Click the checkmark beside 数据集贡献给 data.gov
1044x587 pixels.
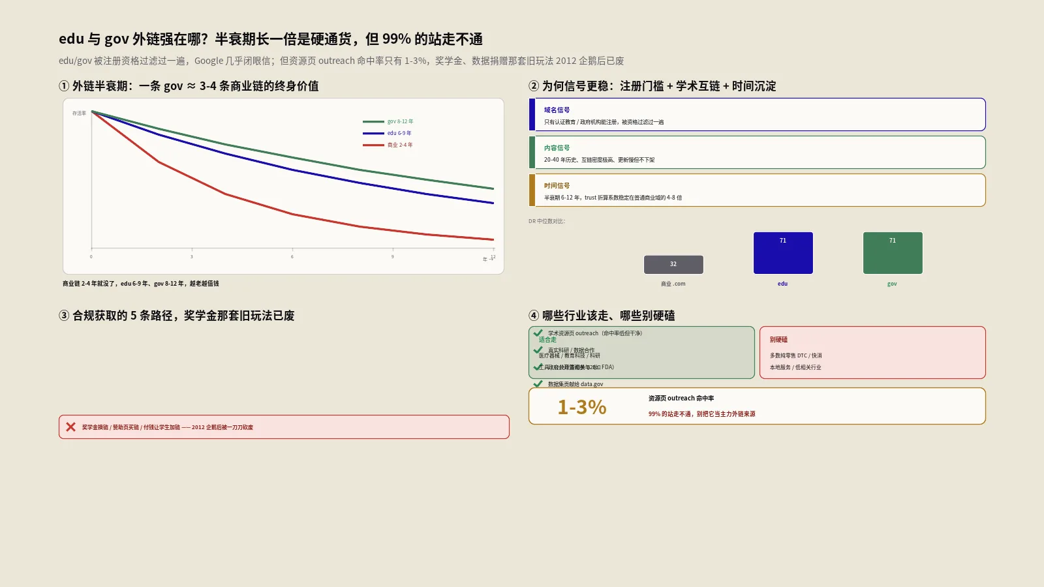[538, 384]
